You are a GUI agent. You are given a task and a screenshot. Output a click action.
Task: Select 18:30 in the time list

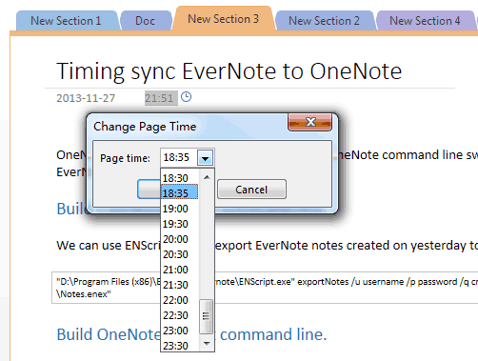180,178
